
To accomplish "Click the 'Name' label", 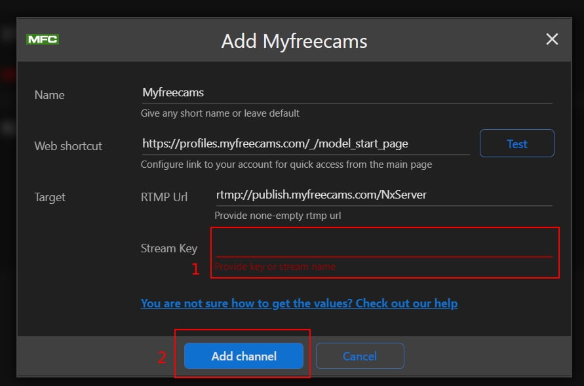I will tap(49, 95).
